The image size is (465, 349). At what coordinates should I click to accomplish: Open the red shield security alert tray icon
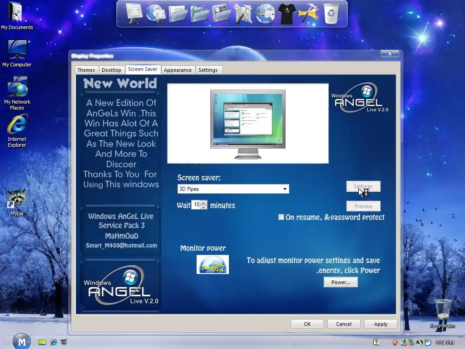(395, 343)
